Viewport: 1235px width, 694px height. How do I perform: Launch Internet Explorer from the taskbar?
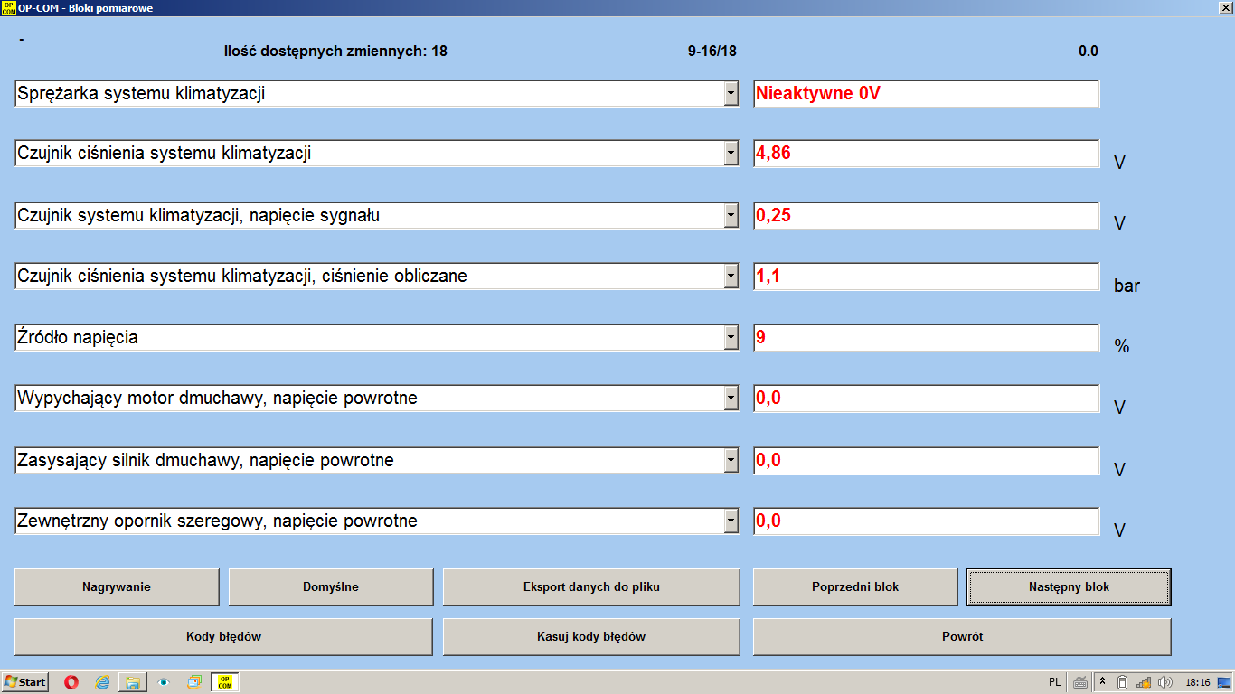[x=102, y=682]
